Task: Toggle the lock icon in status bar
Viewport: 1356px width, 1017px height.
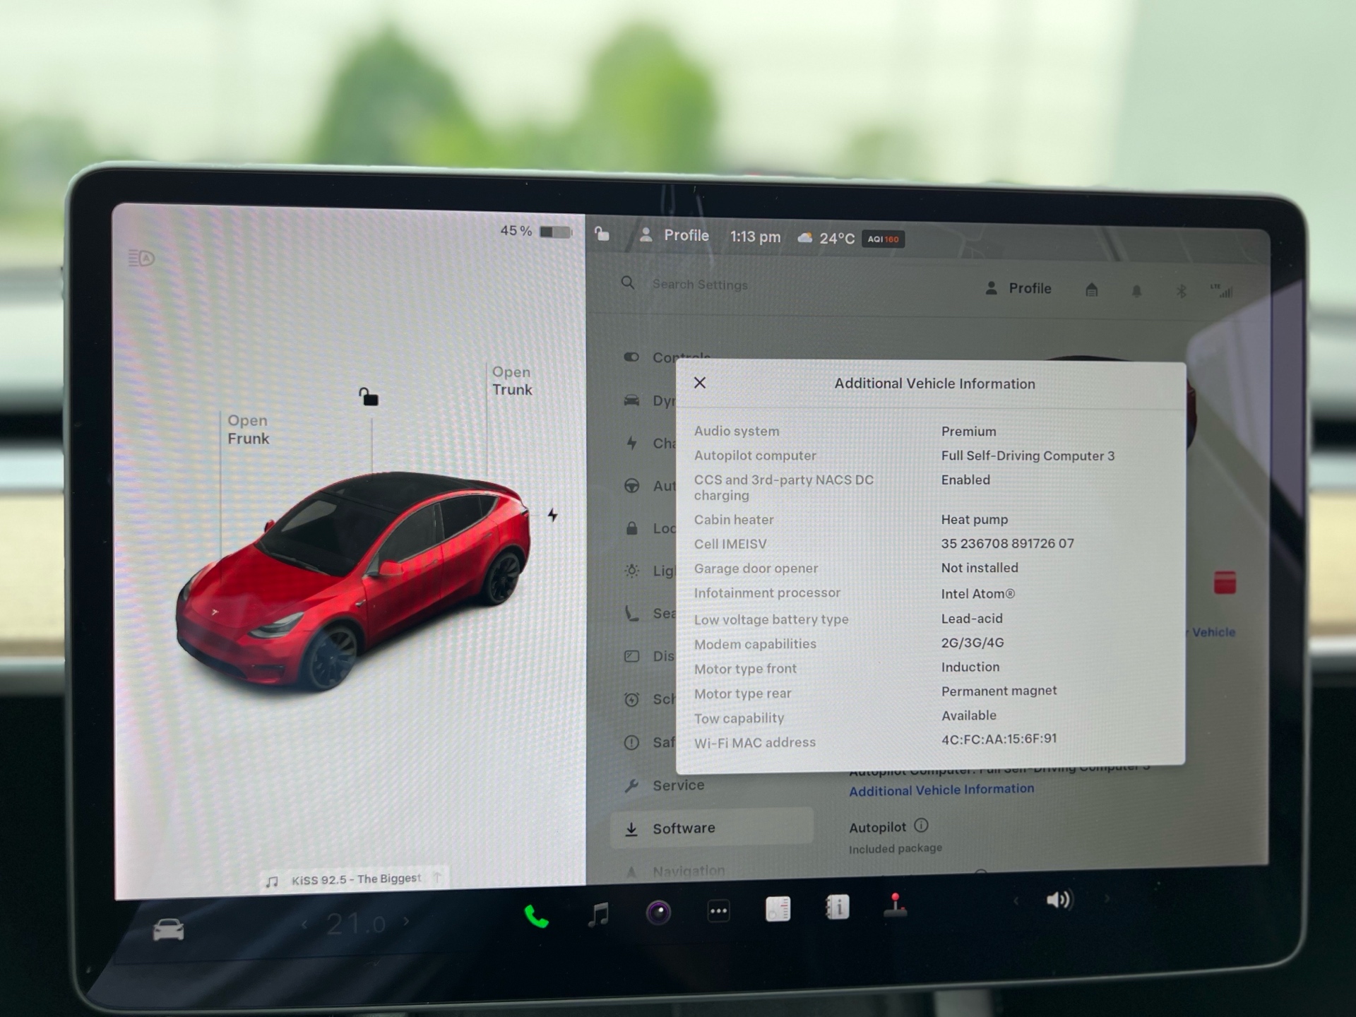Action: [x=602, y=234]
